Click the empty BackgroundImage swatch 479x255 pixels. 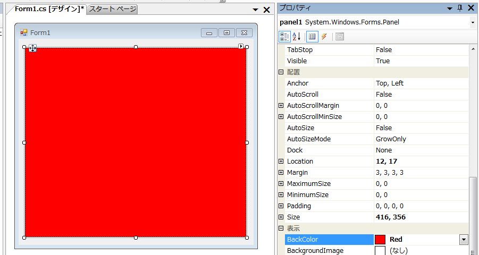(380, 251)
